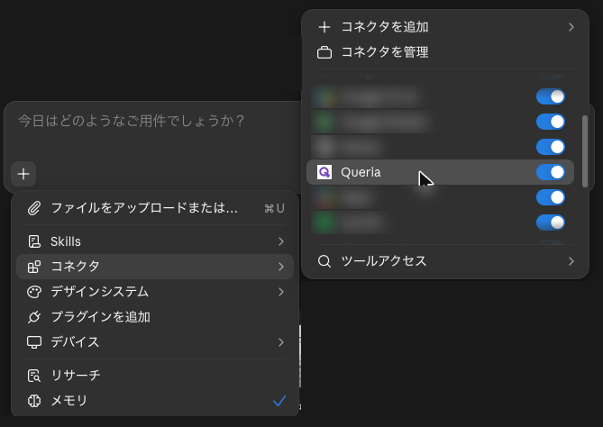Expand the コネクタを追加 chevron arrow
Viewport: 603px width, 427px height.
[571, 27]
